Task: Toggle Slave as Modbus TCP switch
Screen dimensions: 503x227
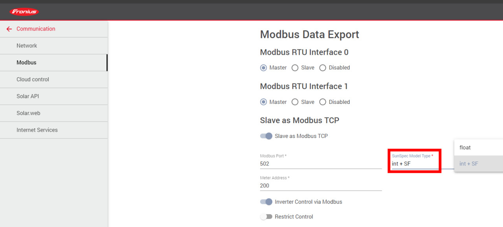Action: 266,136
